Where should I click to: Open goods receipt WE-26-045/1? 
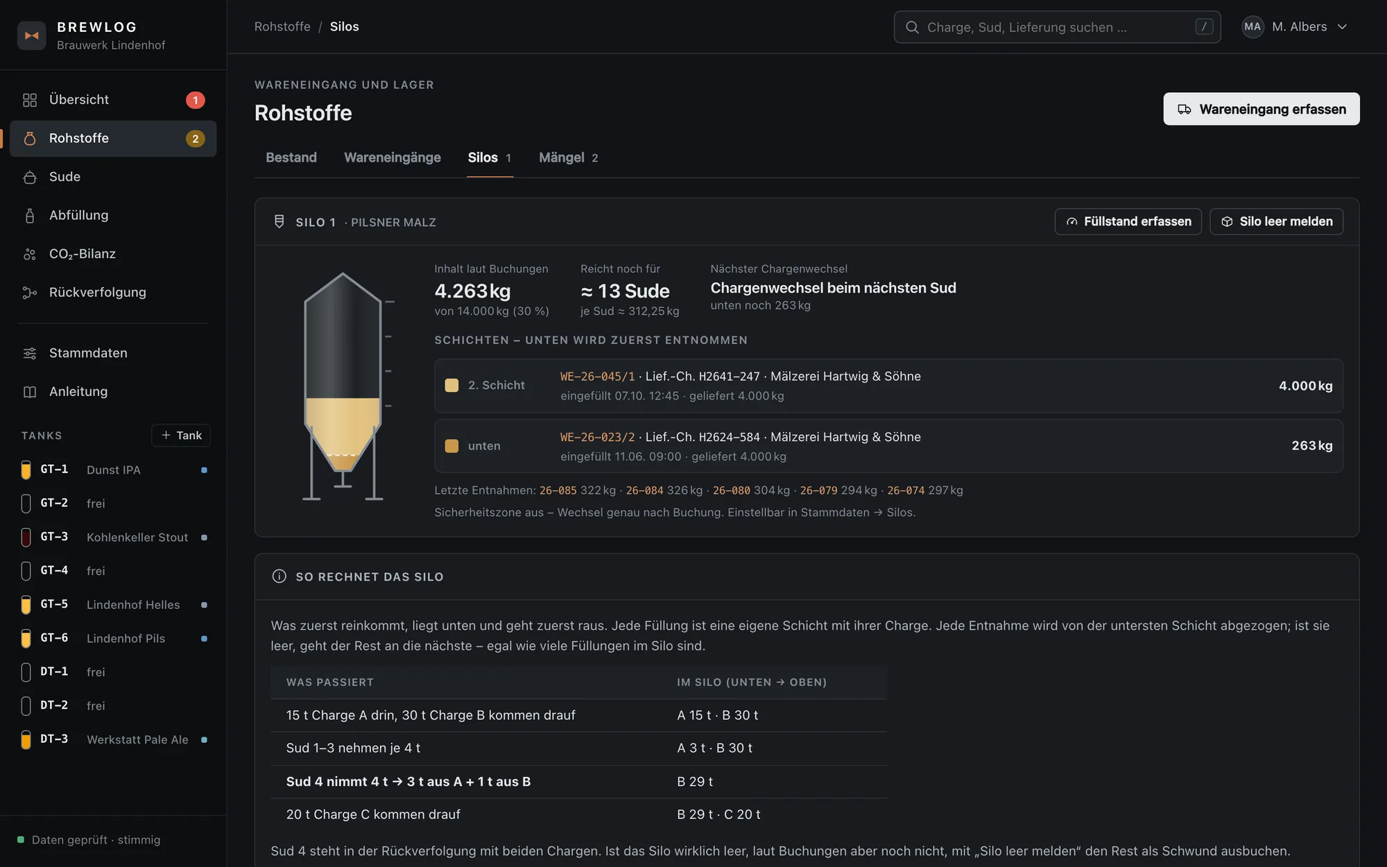click(598, 377)
